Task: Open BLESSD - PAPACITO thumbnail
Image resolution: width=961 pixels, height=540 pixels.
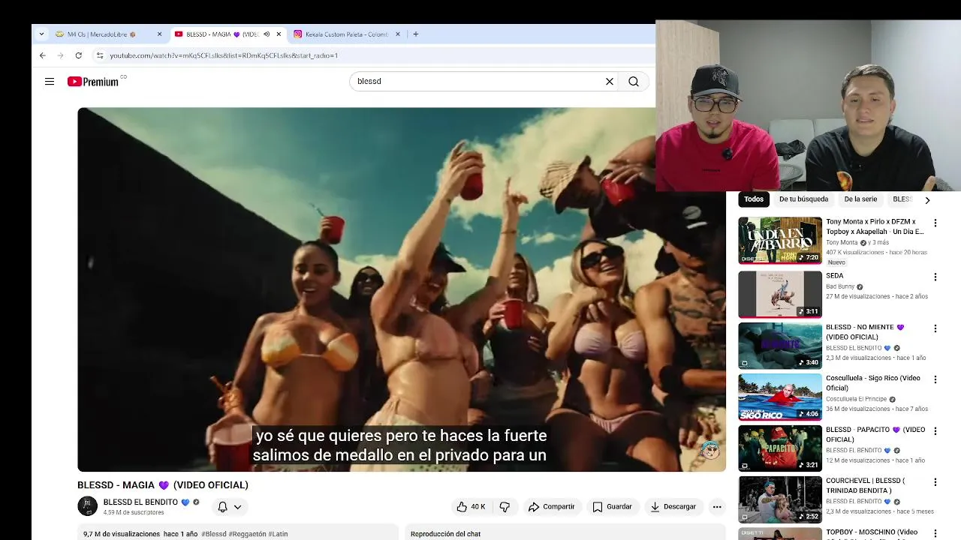Action: point(780,448)
